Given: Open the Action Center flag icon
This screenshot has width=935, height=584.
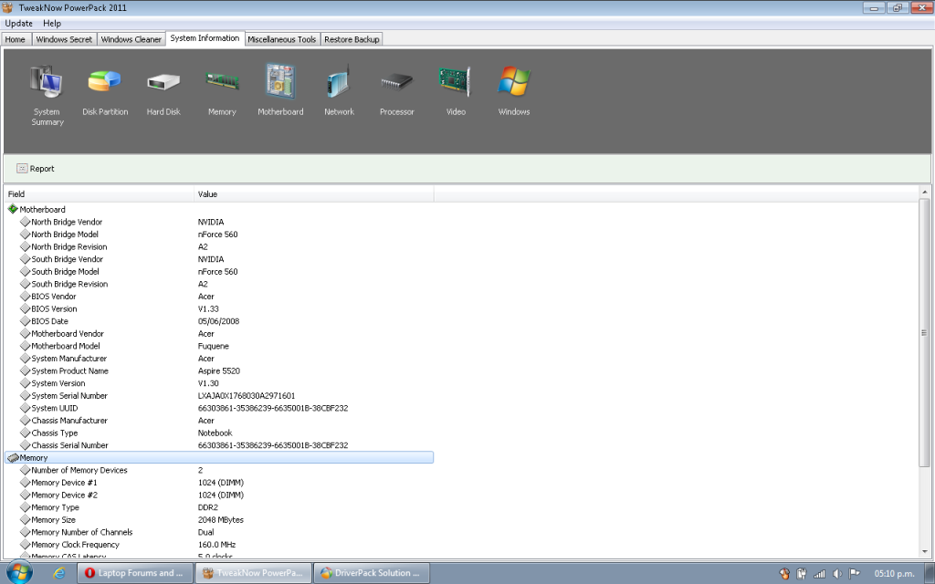Looking at the screenshot, I should [x=854, y=574].
